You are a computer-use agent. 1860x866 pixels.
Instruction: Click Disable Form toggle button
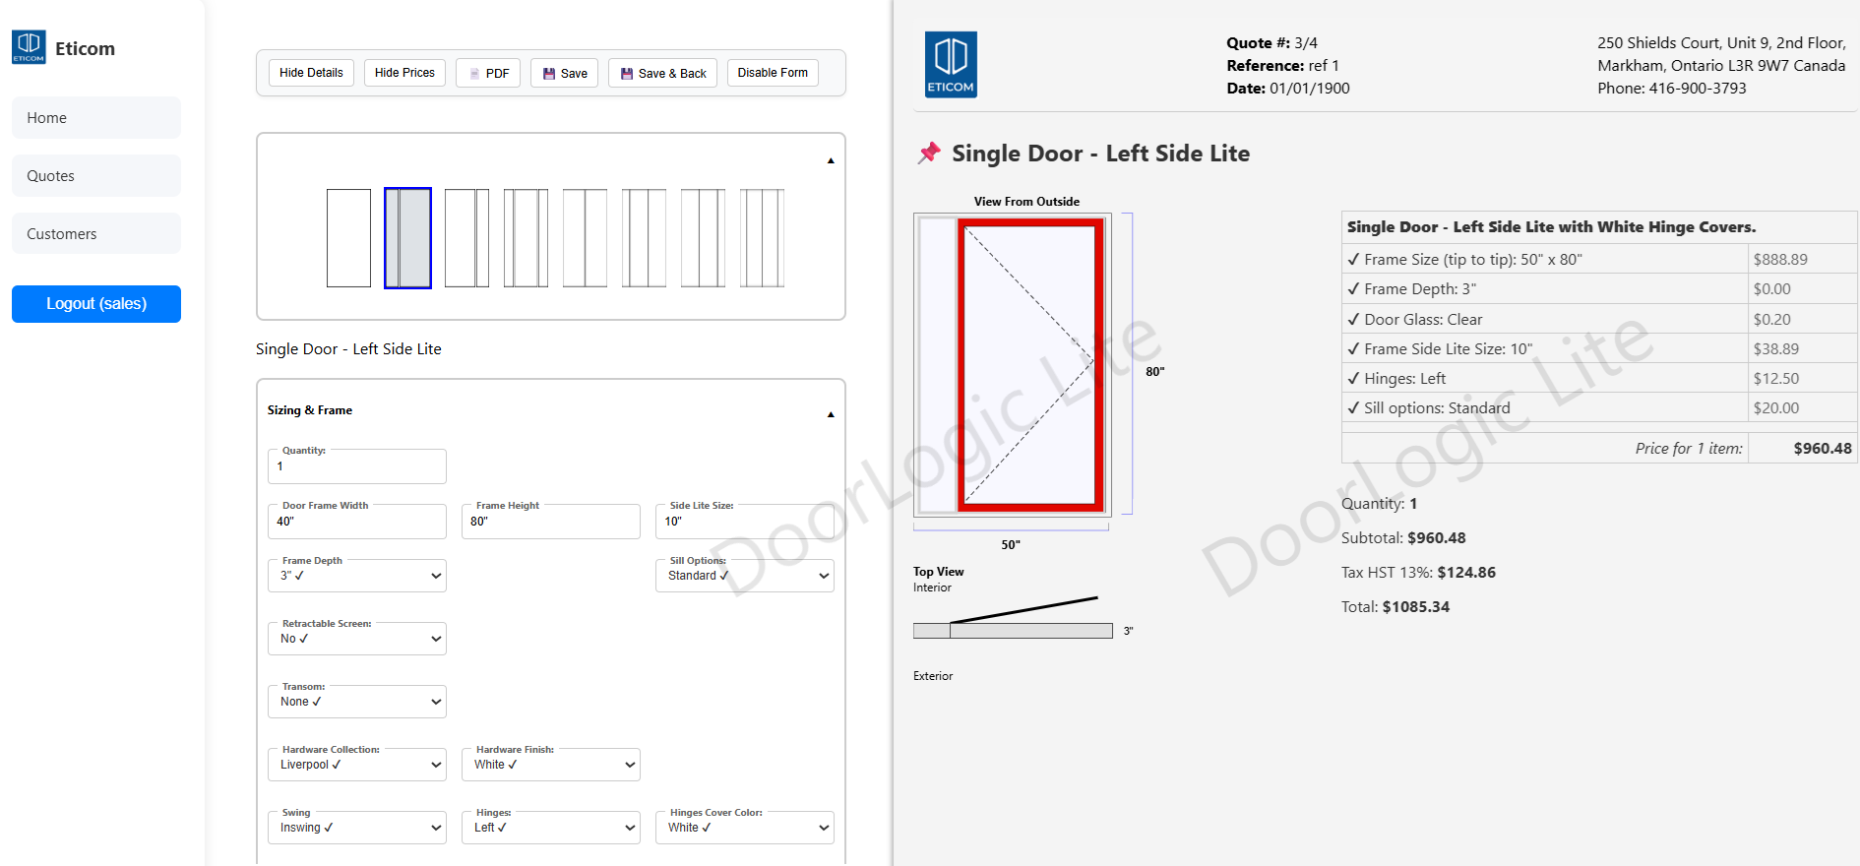[773, 73]
